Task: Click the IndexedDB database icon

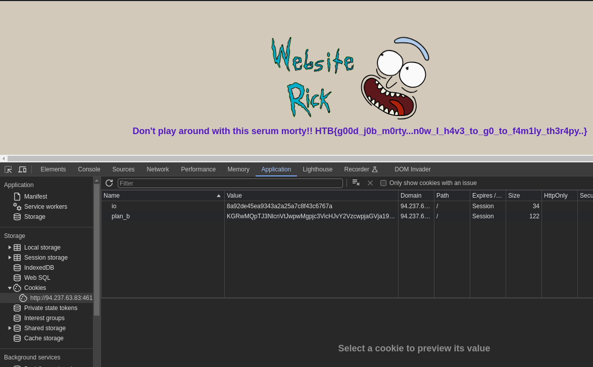Action: coord(17,268)
